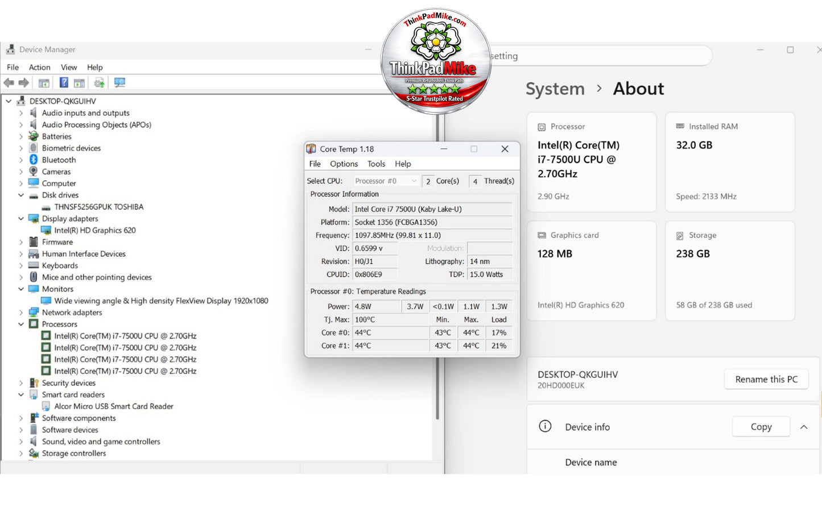Select the Firmware category icon
This screenshot has height=516, width=822.
coord(34,242)
